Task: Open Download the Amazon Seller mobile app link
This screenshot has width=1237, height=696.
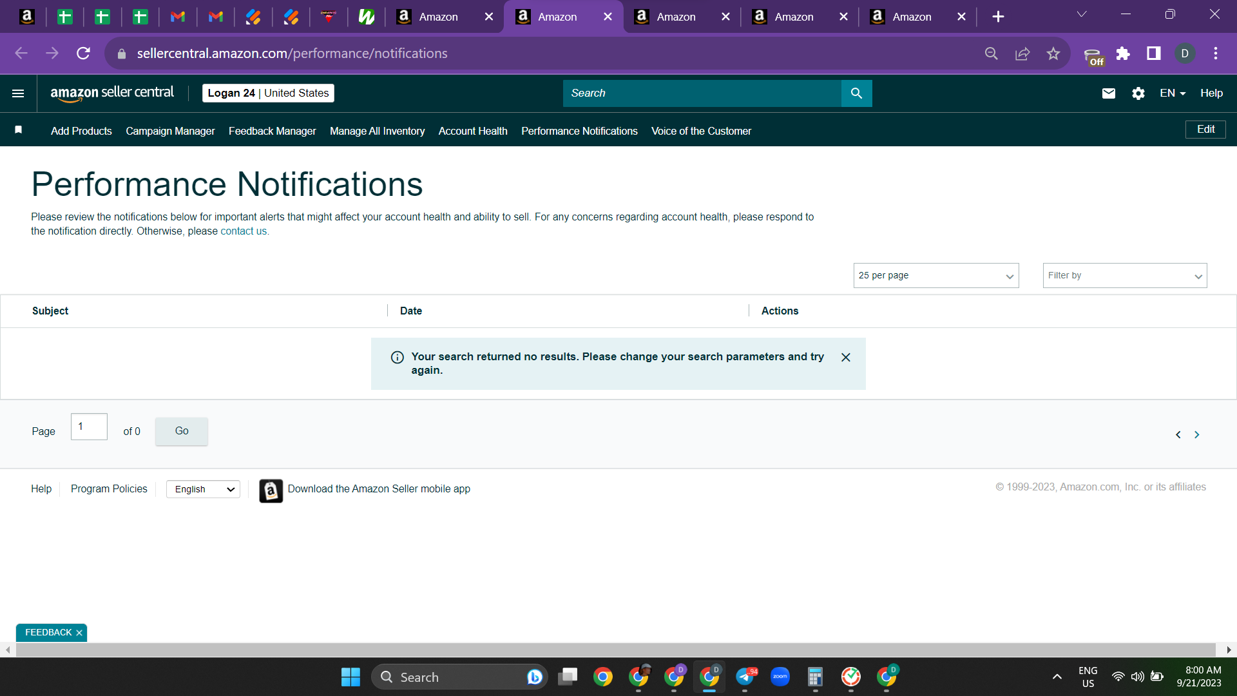Action: tap(379, 489)
